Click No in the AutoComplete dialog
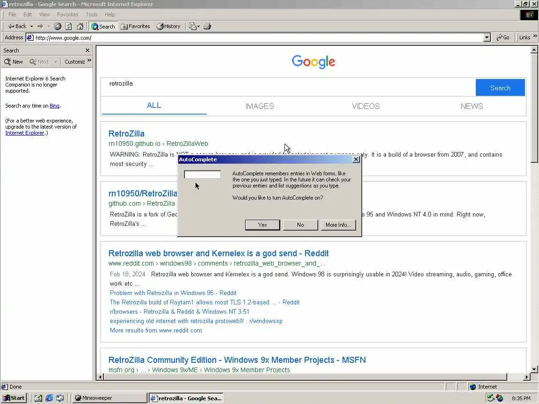The image size is (539, 404). click(x=300, y=224)
